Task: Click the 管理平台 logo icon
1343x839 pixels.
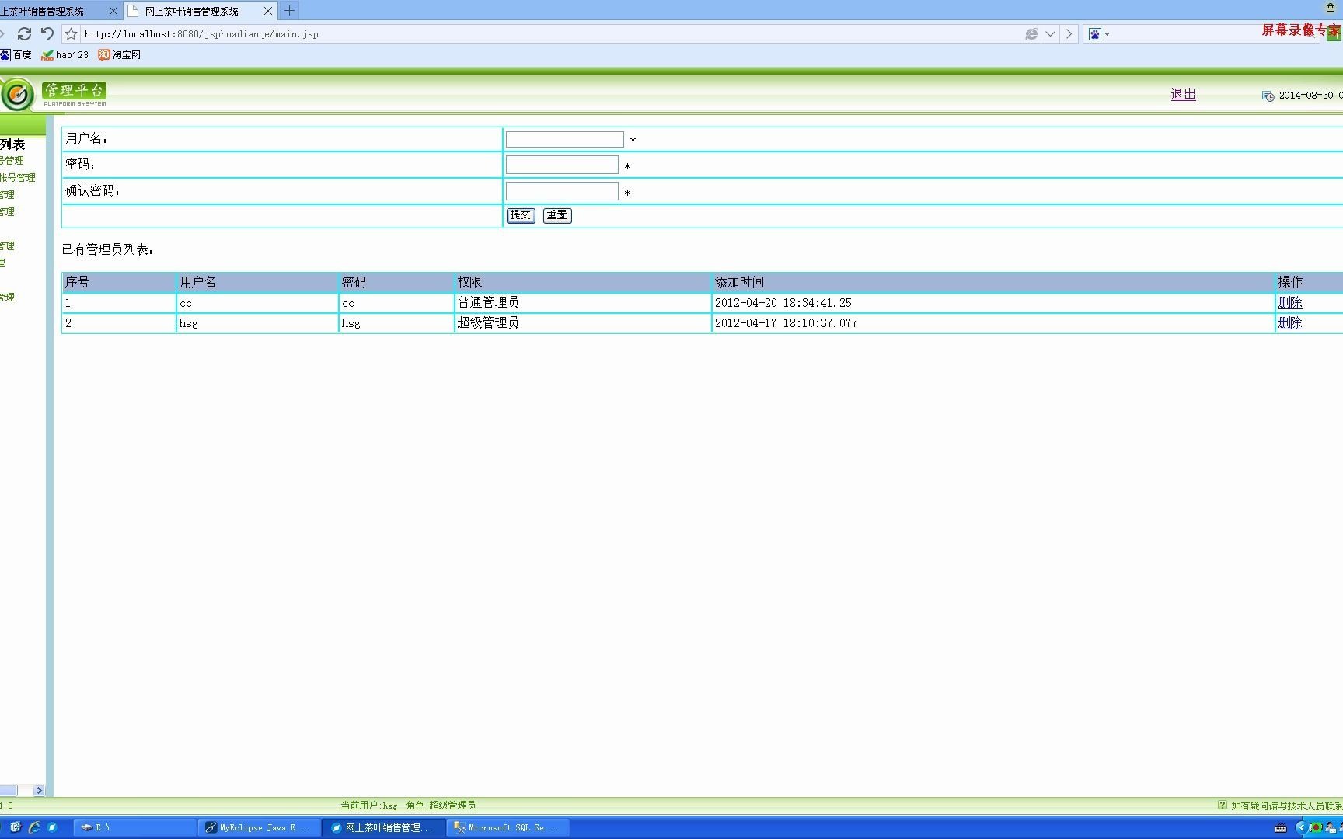Action: click(17, 95)
